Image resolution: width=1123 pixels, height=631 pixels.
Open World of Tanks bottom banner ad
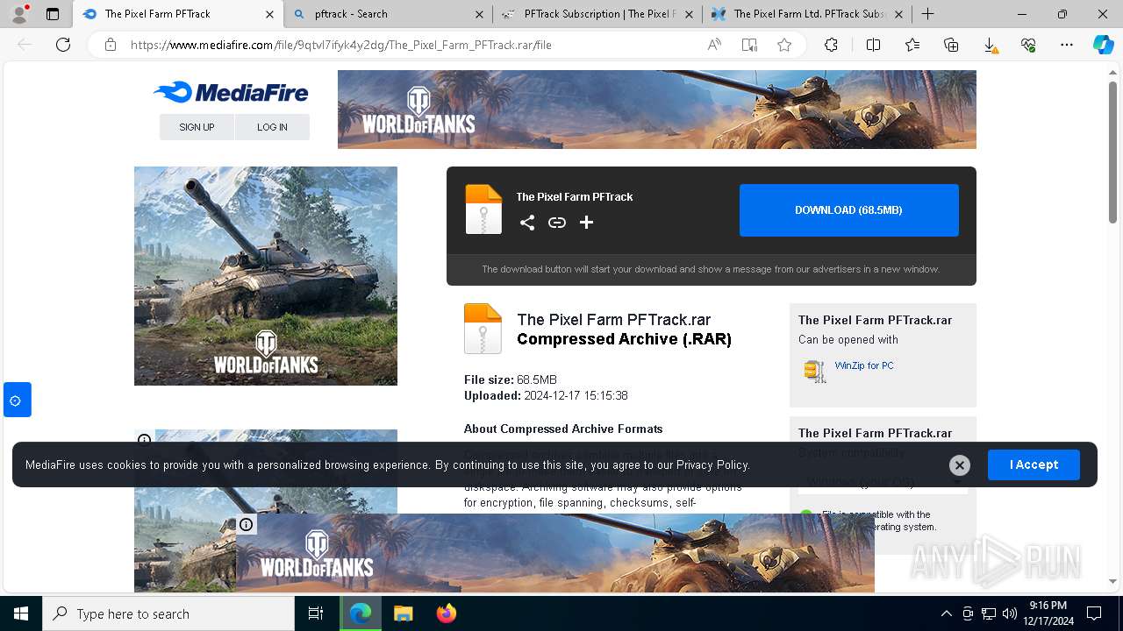(x=555, y=553)
